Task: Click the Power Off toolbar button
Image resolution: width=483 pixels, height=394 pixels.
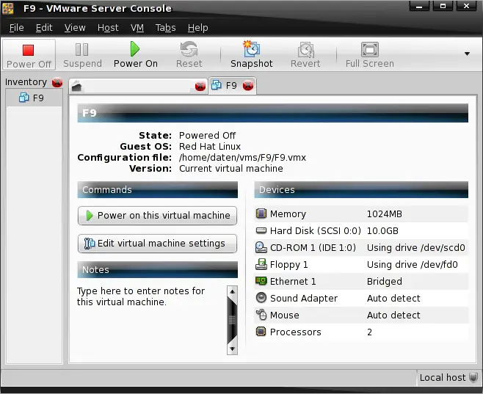Action: pyautogui.click(x=29, y=55)
